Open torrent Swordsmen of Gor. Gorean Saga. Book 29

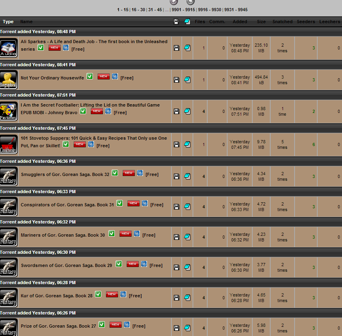(x=67, y=265)
